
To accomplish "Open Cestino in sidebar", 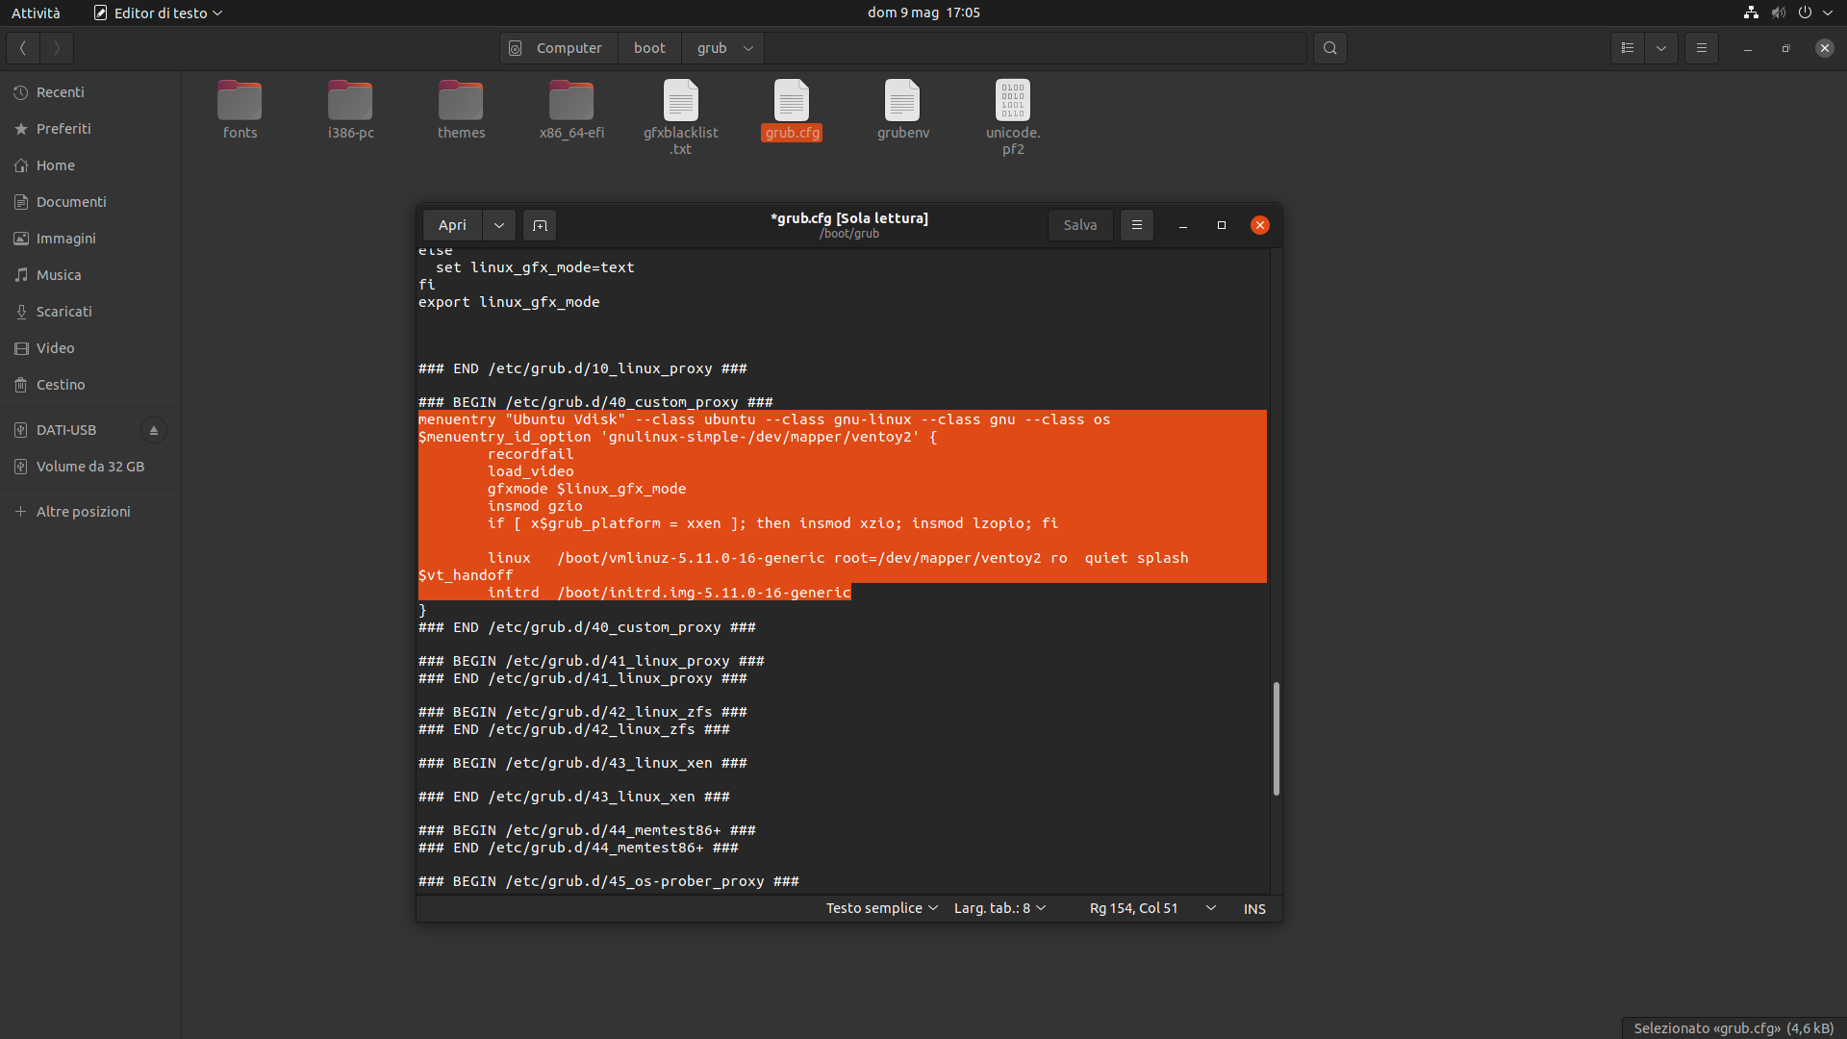I will pyautogui.click(x=90, y=385).
